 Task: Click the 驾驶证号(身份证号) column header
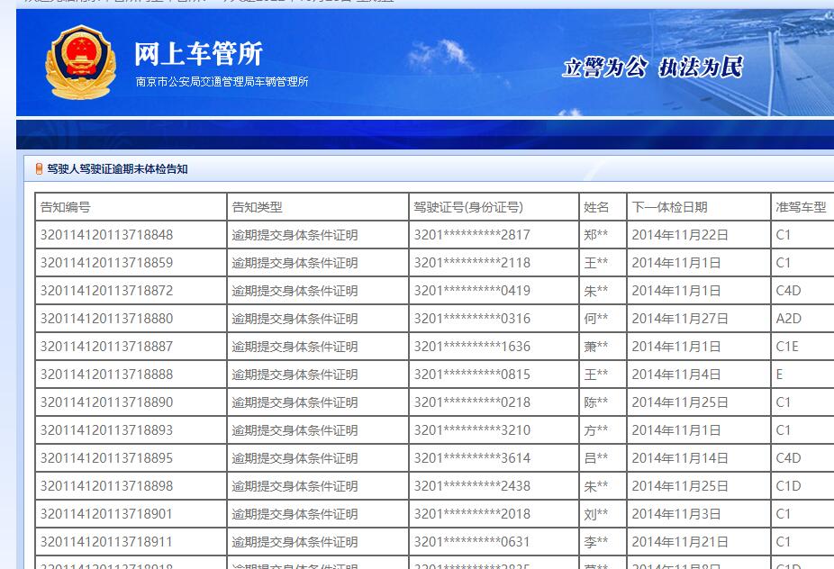(468, 207)
